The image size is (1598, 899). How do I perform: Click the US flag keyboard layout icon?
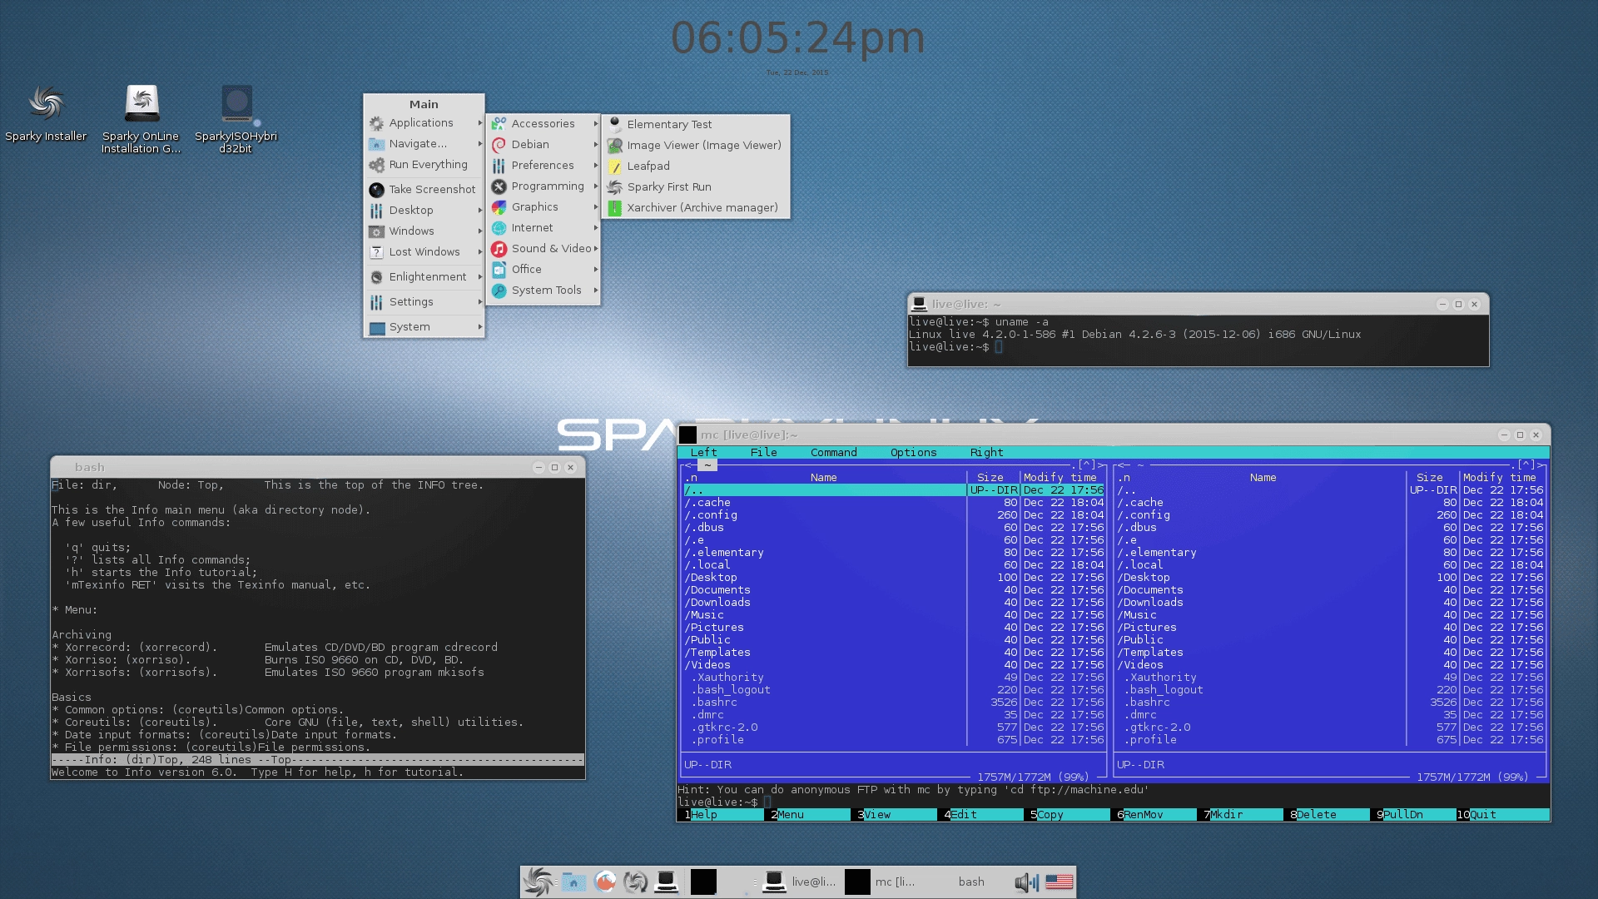tap(1059, 882)
